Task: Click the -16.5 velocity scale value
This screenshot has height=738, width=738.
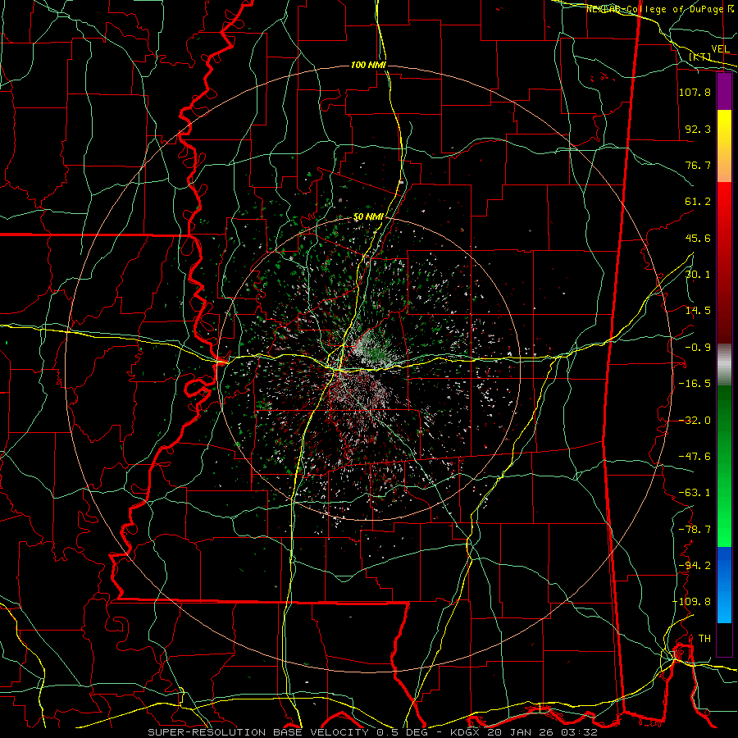Action: click(695, 384)
